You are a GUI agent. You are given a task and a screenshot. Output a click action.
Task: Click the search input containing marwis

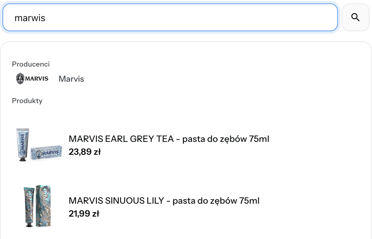170,18
